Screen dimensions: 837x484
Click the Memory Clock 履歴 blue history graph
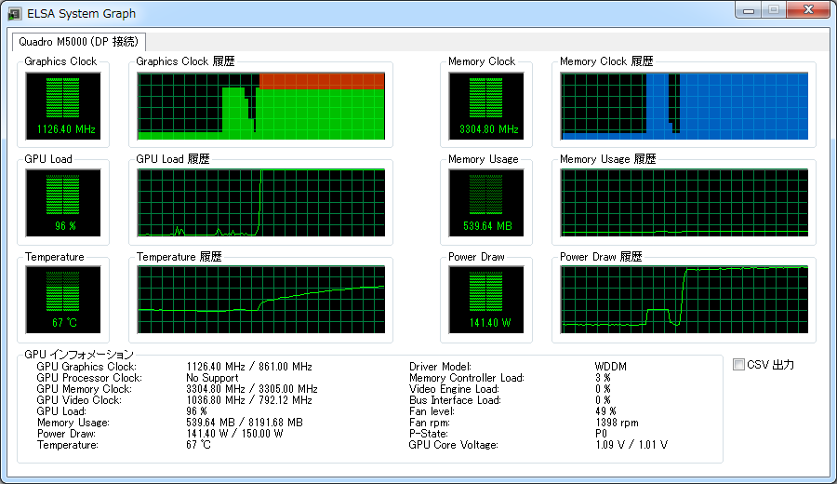point(684,106)
